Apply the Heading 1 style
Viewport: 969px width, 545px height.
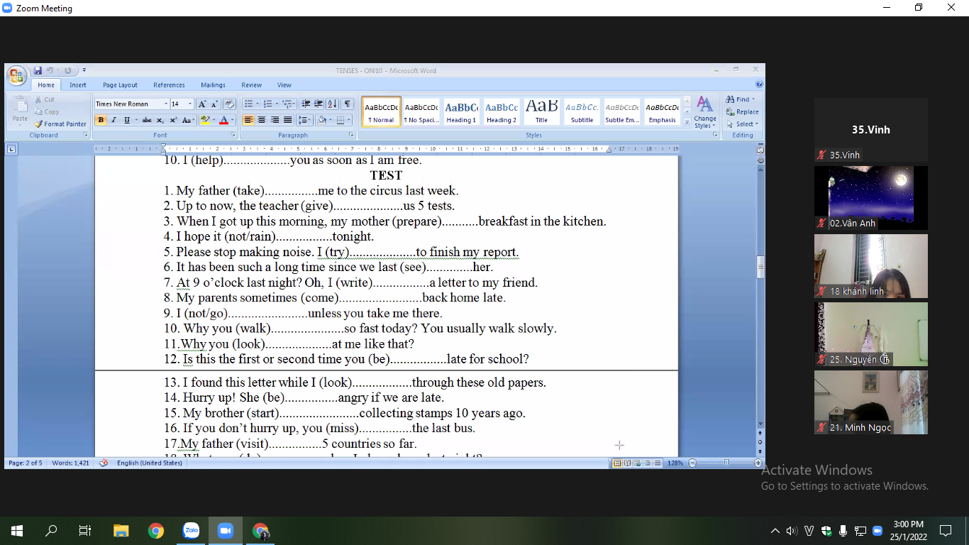tap(461, 111)
